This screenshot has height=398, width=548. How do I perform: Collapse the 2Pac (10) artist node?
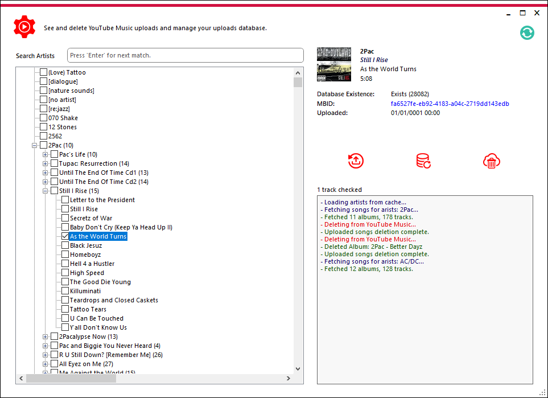34,145
